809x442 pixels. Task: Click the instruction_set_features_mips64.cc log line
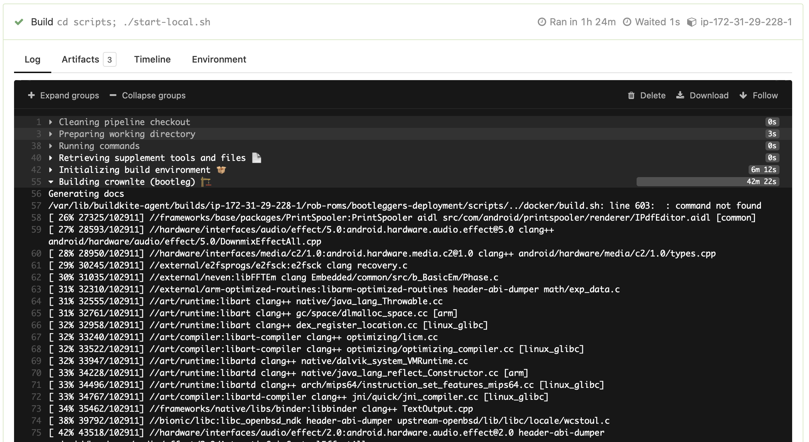(x=326, y=385)
